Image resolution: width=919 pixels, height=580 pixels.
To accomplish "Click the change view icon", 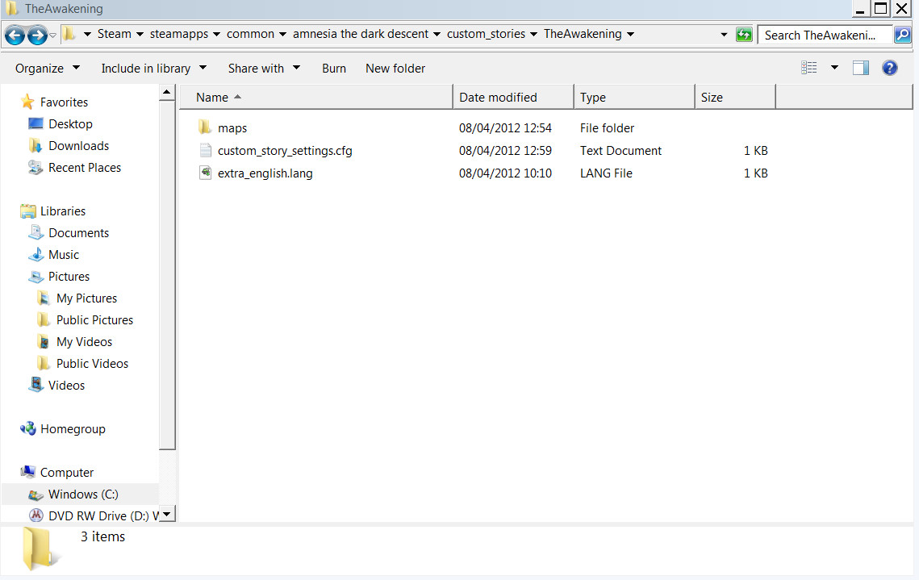I will pyautogui.click(x=809, y=68).
